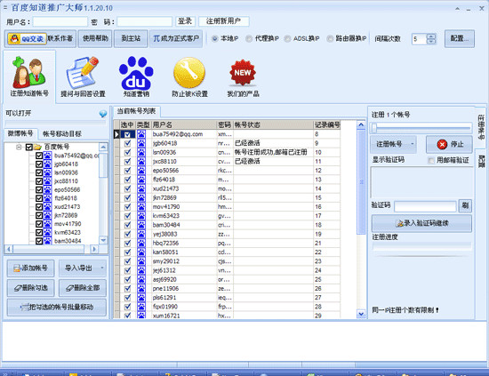Focus the 用户名 input field
The image size is (489, 376).
(60, 21)
